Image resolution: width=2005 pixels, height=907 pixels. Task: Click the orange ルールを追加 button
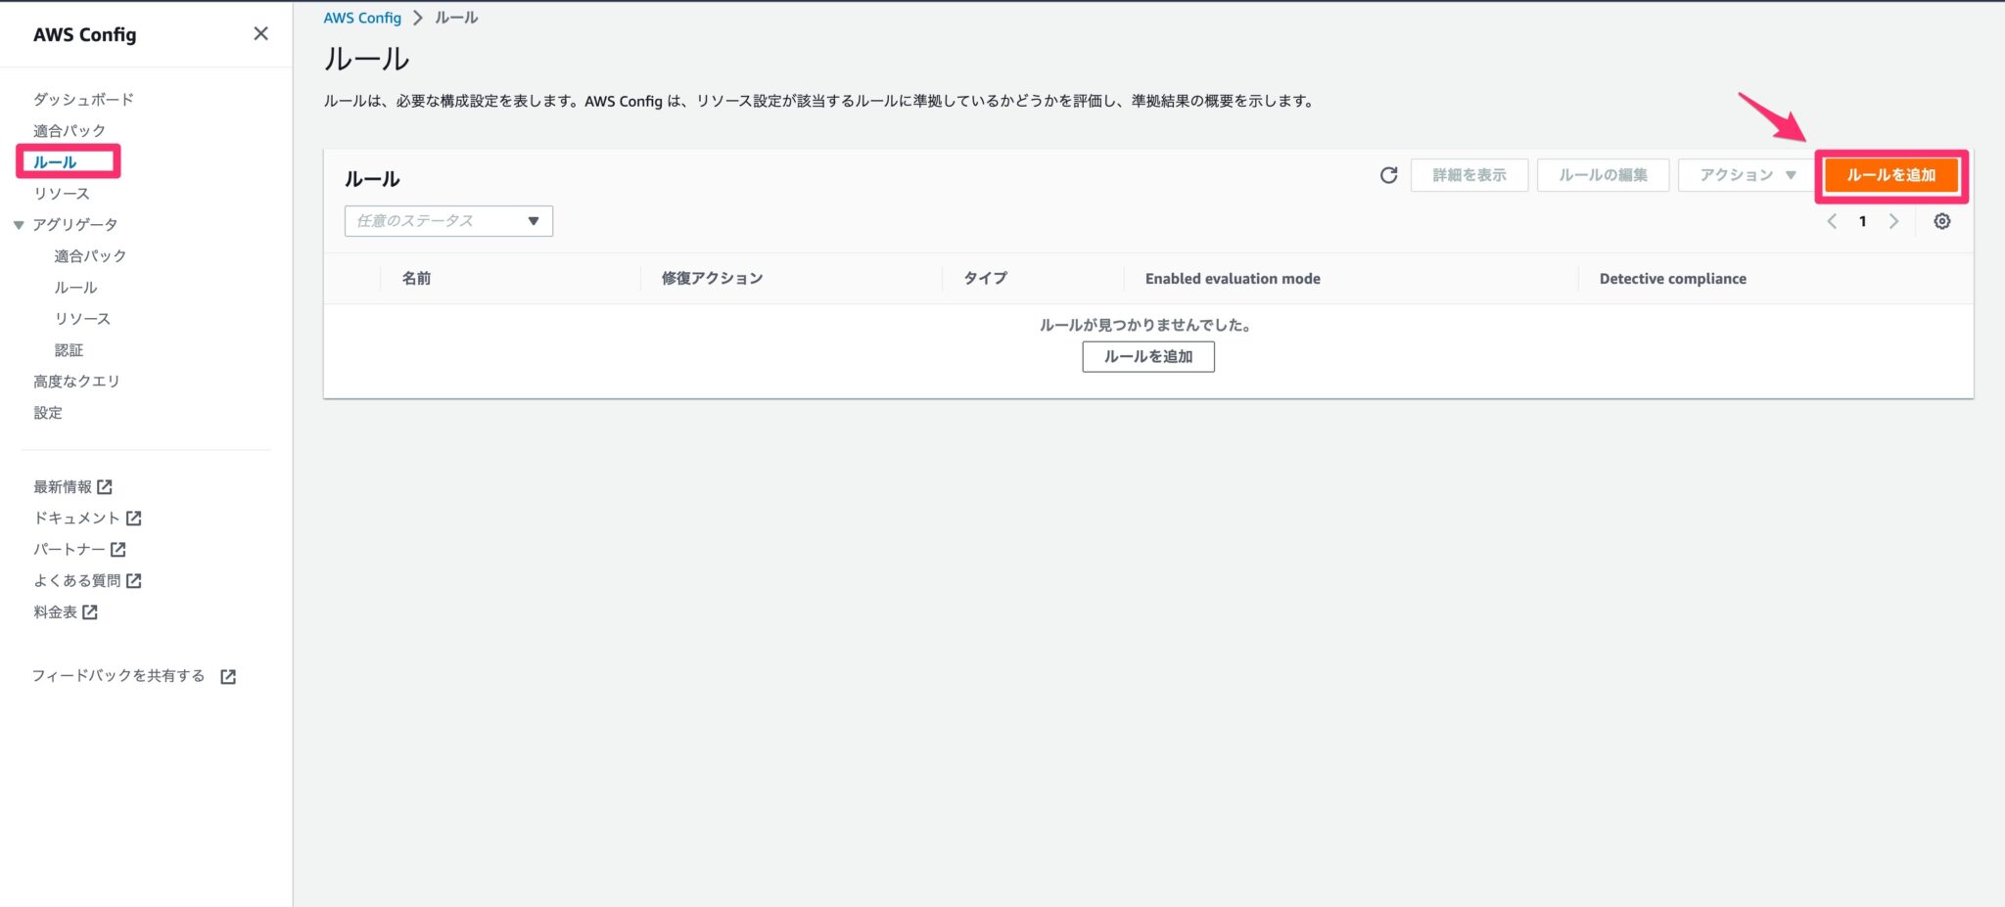pos(1890,175)
